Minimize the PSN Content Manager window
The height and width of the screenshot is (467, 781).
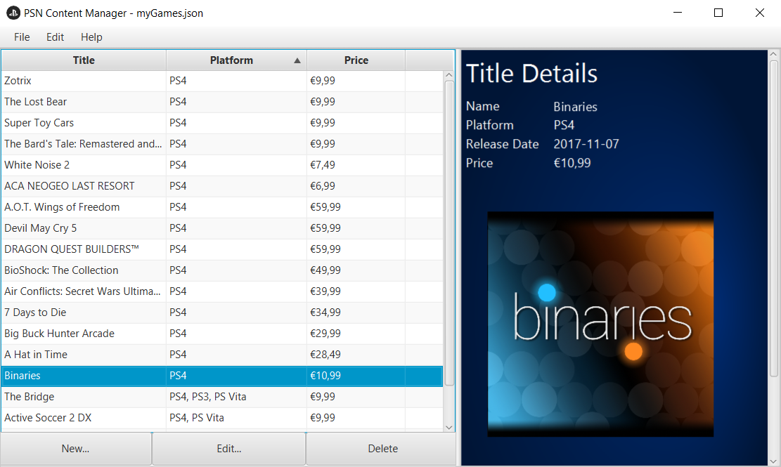pos(678,13)
